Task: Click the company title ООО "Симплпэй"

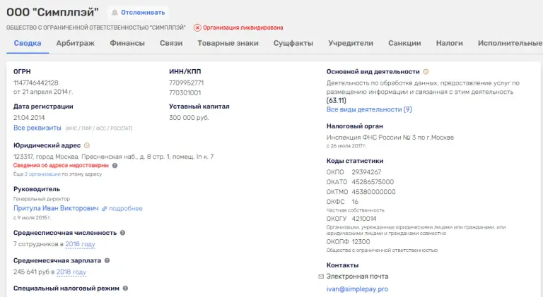Action: click(x=52, y=13)
